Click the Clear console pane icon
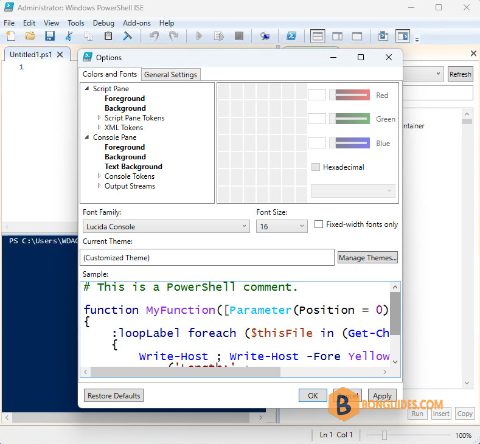The image size is (480, 444). (x=127, y=36)
